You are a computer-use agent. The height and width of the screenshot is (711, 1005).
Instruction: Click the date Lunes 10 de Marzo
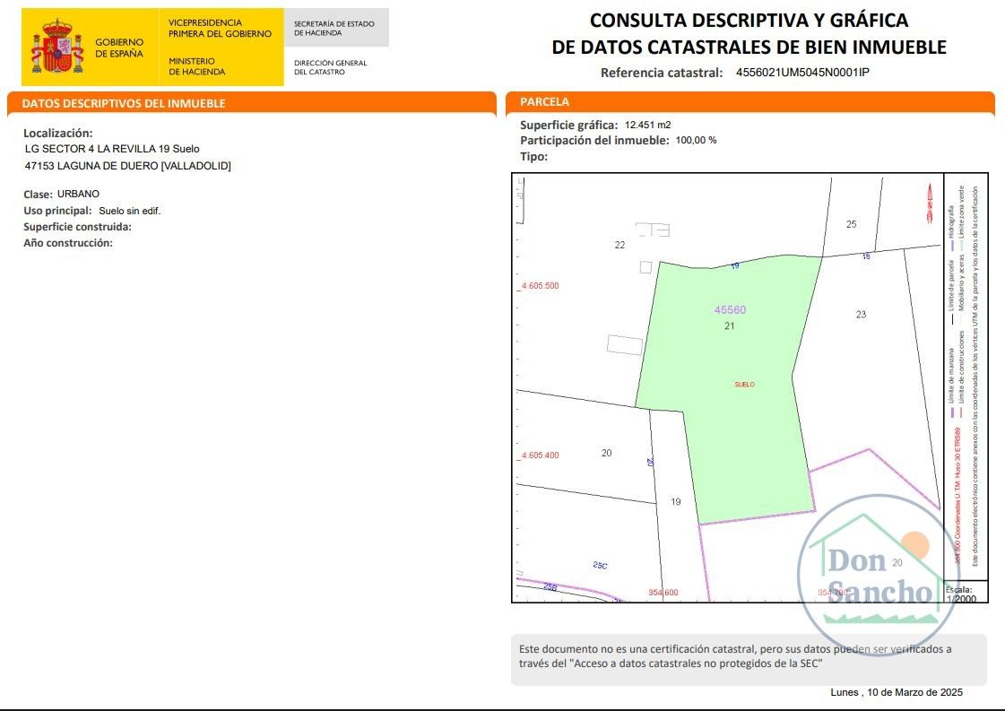(897, 692)
